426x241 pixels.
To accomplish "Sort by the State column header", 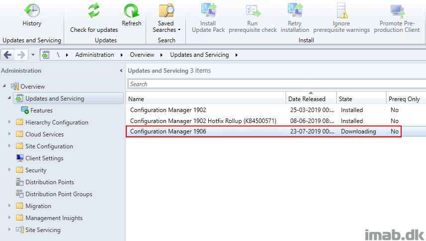I will click(x=361, y=99).
